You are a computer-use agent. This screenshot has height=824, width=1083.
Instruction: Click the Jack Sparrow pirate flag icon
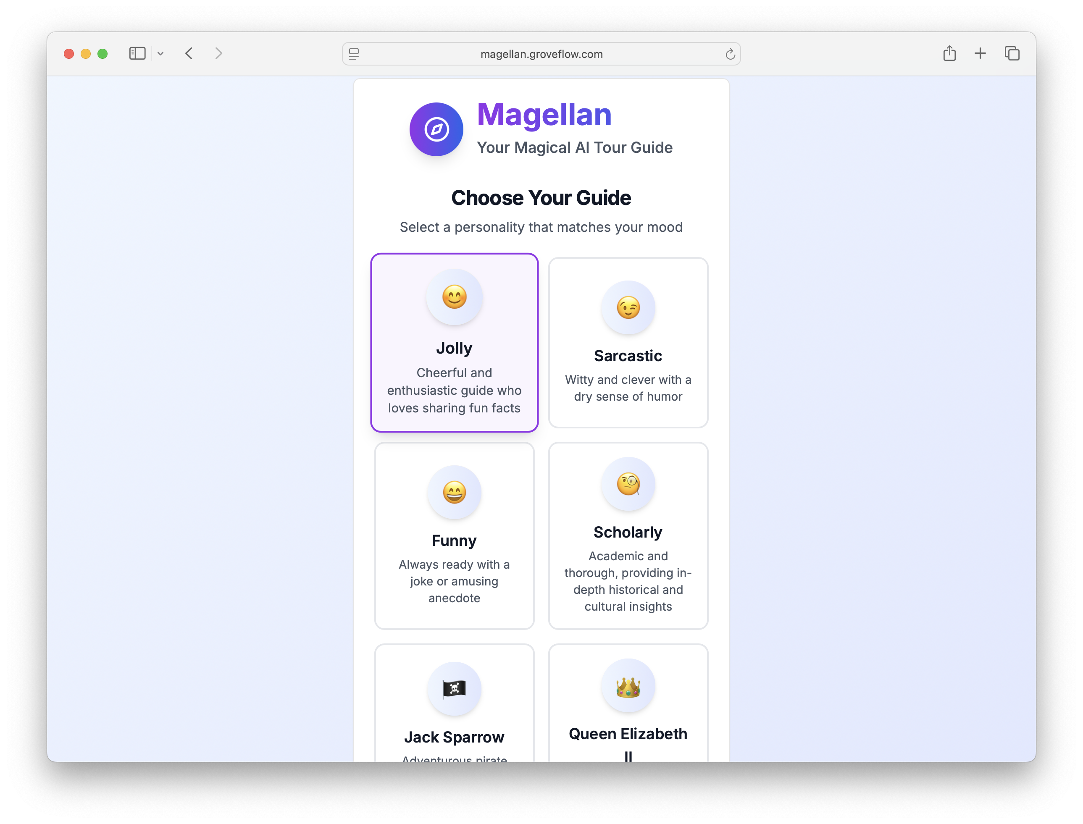pos(454,689)
